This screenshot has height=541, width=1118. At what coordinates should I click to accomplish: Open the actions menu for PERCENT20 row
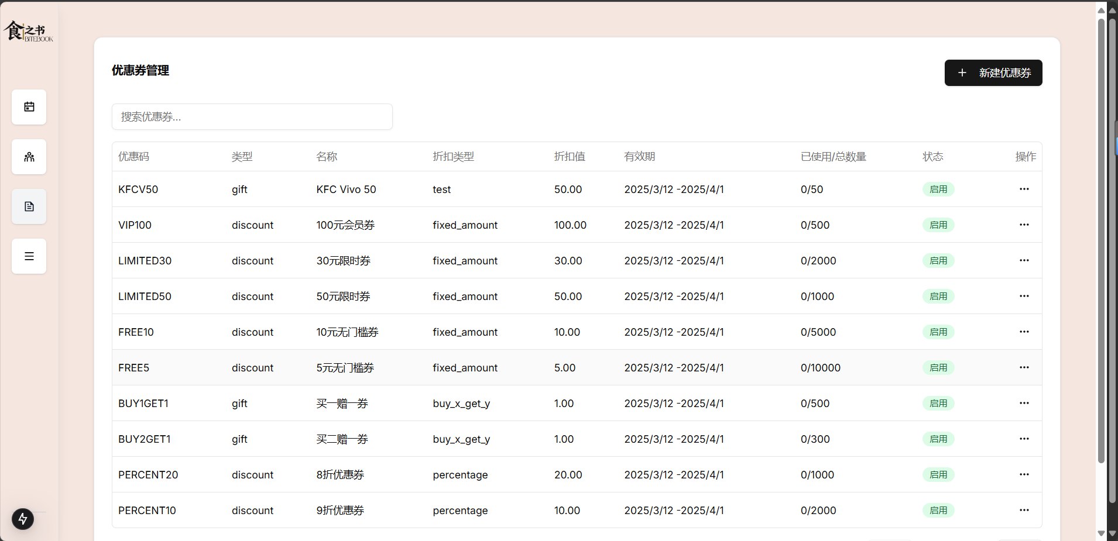point(1024,474)
